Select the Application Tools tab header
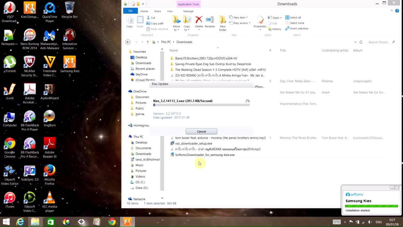Screen dimensions: 403x227 pos(188,4)
